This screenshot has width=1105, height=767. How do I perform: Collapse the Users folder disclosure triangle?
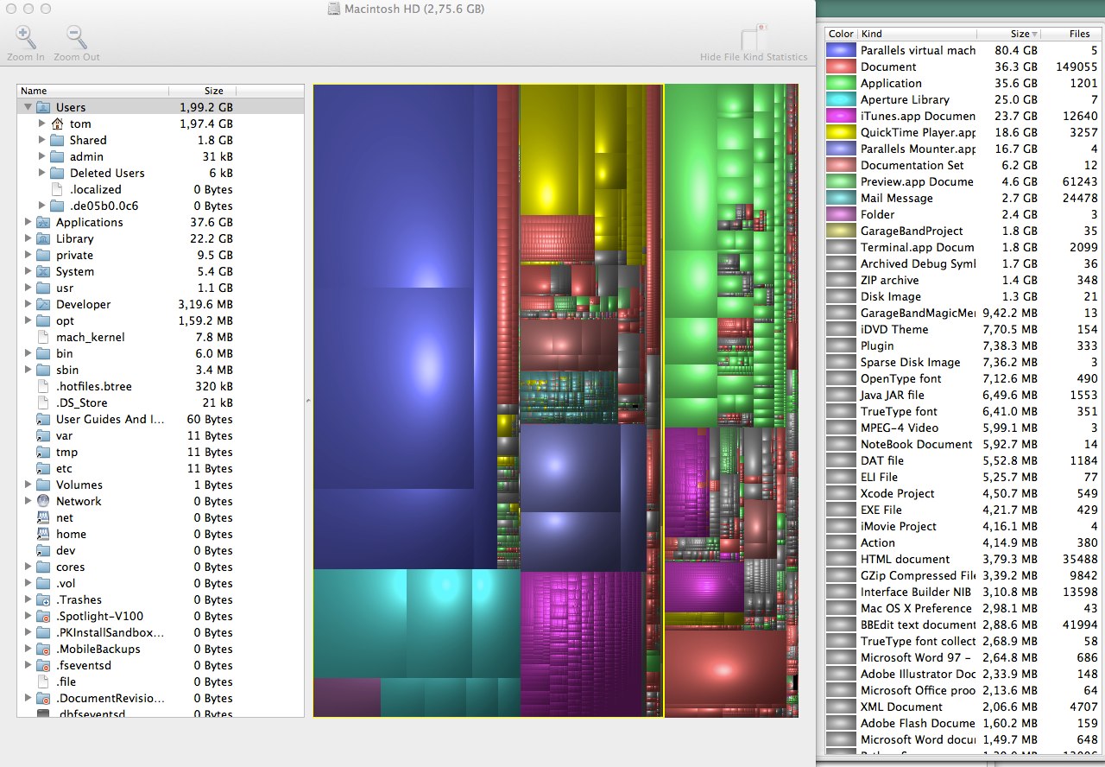(28, 108)
